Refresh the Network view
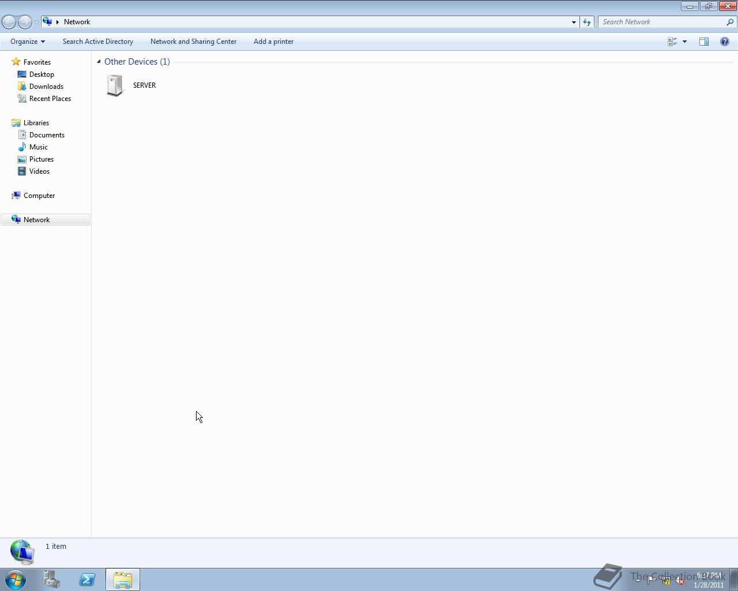This screenshot has width=738, height=591. coord(587,22)
